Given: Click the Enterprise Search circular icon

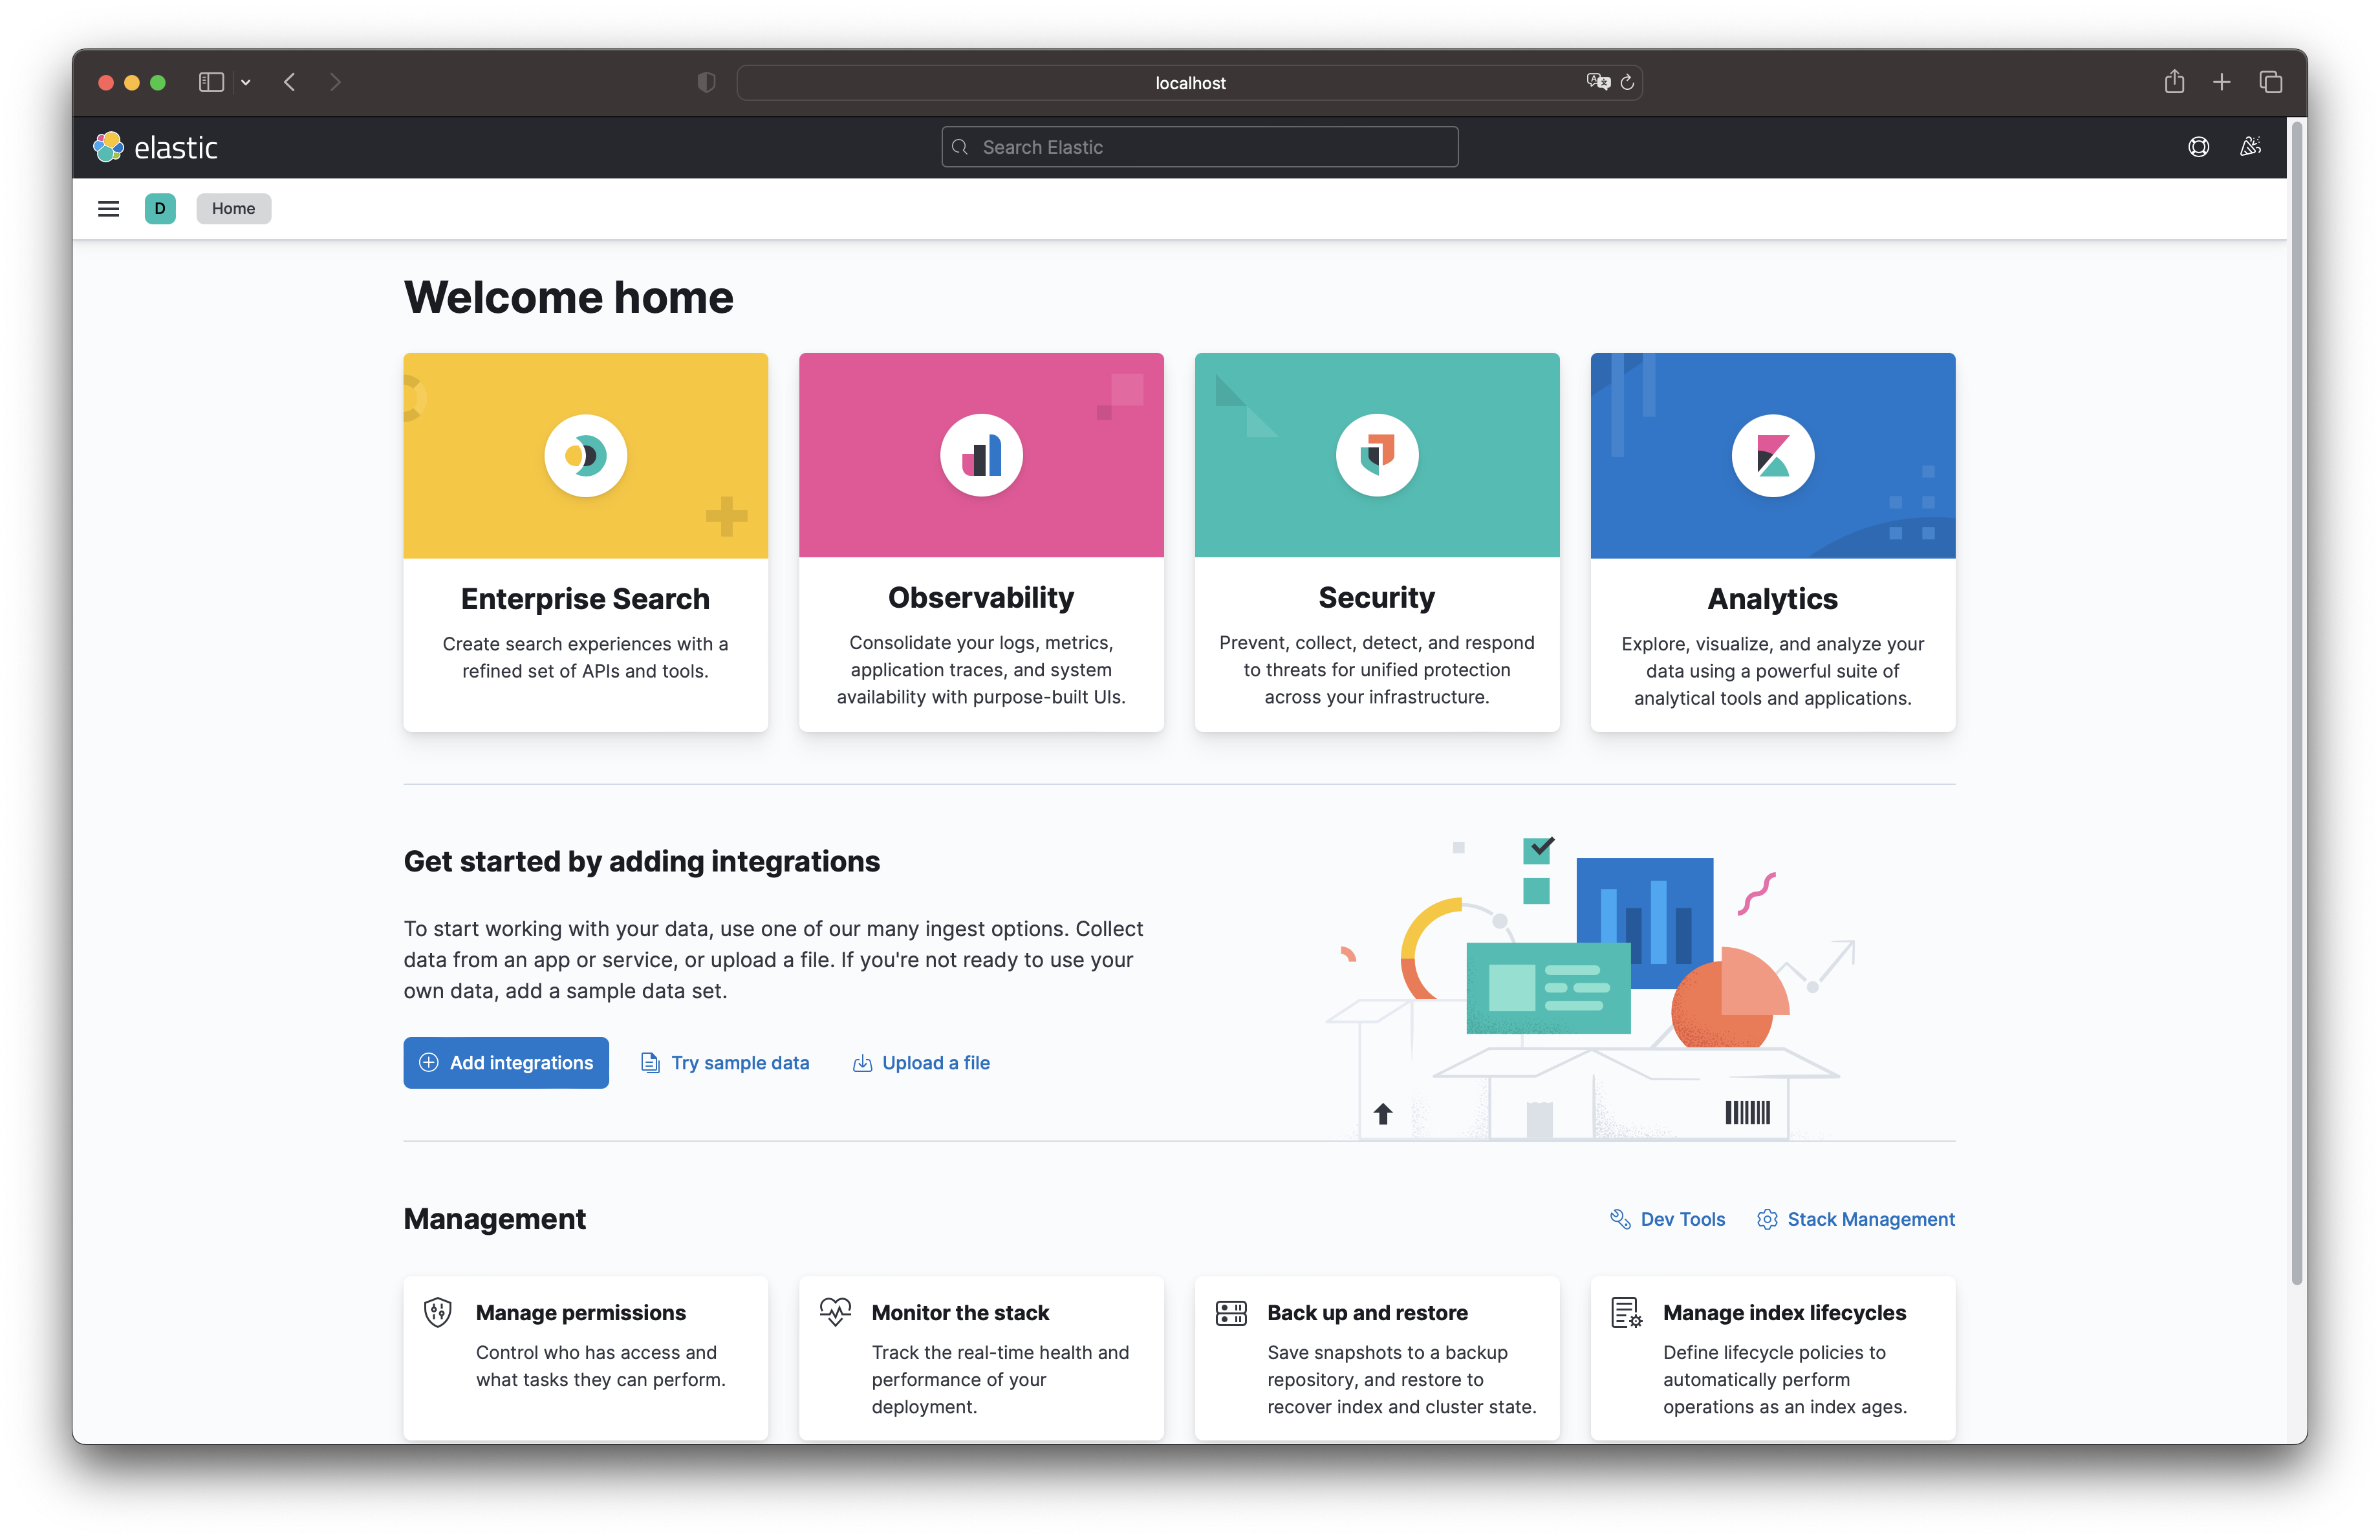Looking at the screenshot, I should (x=585, y=456).
